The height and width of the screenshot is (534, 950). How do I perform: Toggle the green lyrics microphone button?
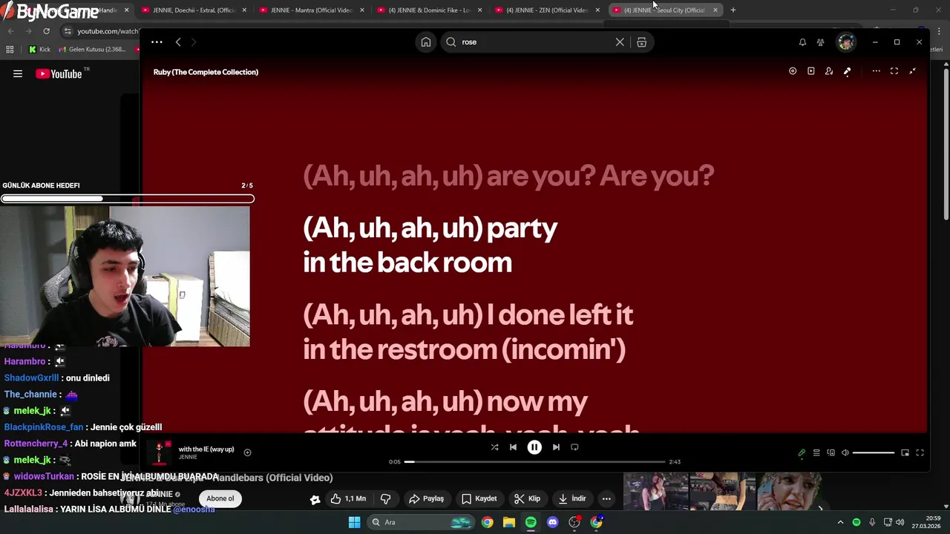[802, 452]
